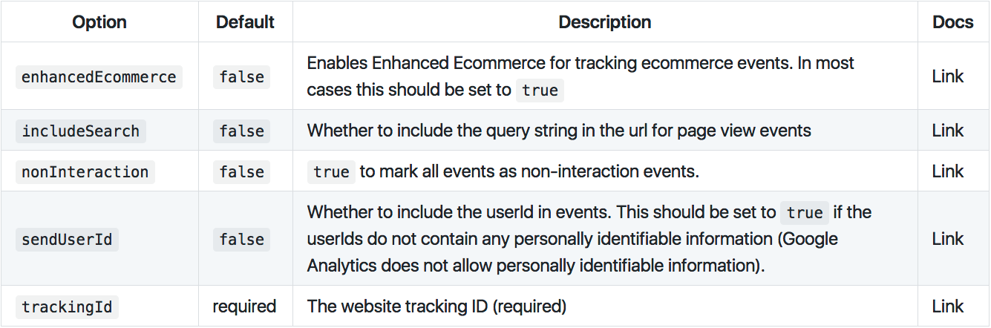Click the Docs column header
The width and height of the screenshot is (991, 328).
click(x=953, y=22)
